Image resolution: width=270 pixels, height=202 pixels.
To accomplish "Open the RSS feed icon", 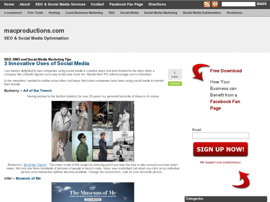I will tap(207, 4).
